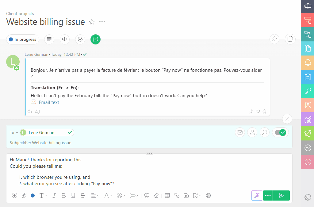
Task: Star the Website billing issue task
Action: 91,22
